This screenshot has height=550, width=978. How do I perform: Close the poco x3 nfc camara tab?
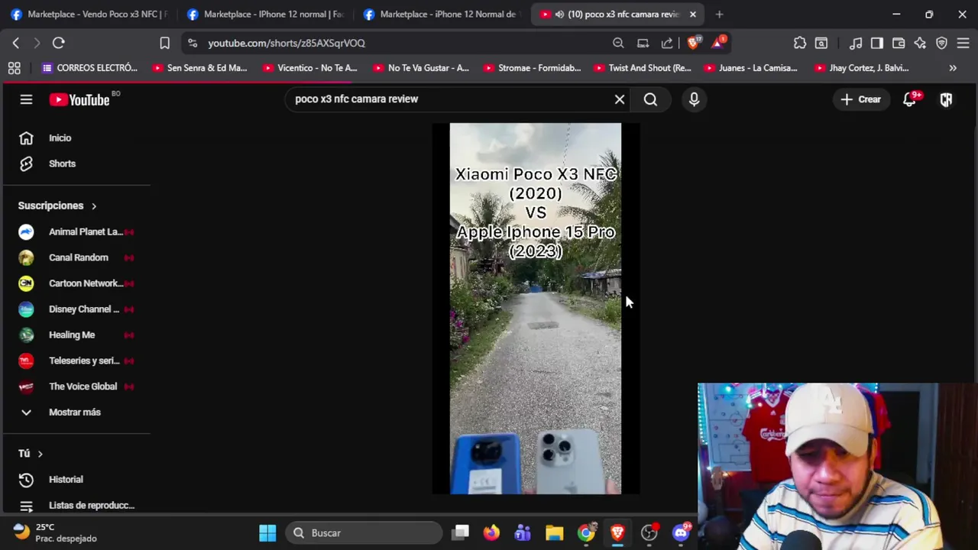point(693,15)
